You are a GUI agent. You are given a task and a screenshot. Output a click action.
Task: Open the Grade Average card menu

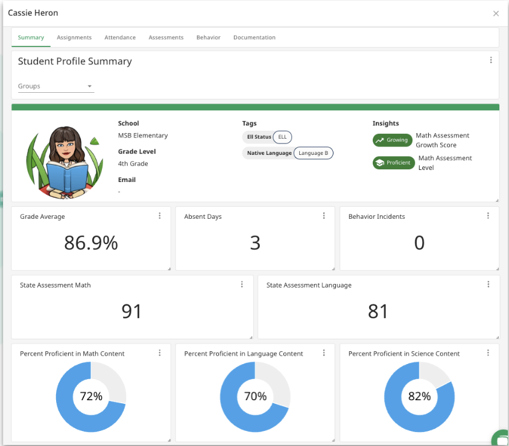pyautogui.click(x=159, y=215)
